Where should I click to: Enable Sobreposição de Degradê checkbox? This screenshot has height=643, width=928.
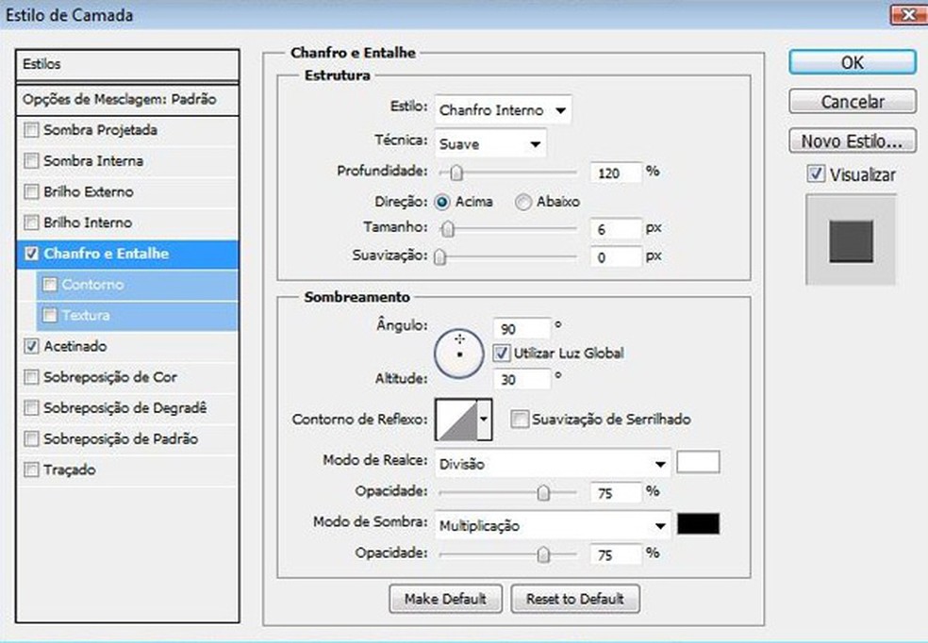tap(31, 407)
